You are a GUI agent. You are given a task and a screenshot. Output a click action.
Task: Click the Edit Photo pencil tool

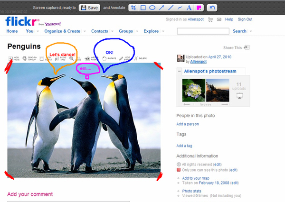pyautogui.click(x=125, y=58)
